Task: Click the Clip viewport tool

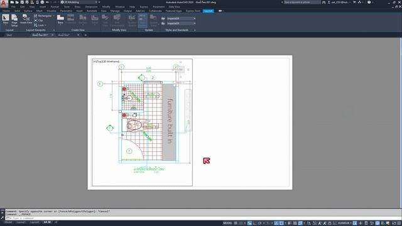Action: 38,21
